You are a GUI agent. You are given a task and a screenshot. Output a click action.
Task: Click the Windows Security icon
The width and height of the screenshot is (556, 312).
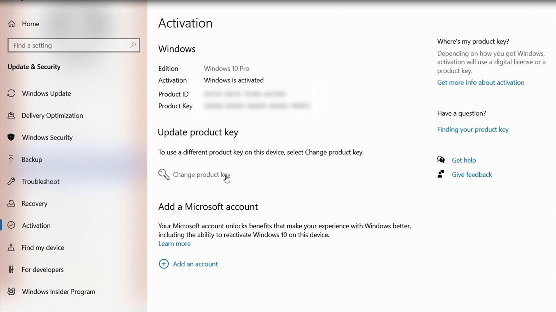tap(11, 137)
